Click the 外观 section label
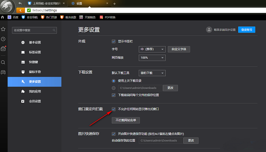Screen dimensions: 266x152 coord(81,42)
